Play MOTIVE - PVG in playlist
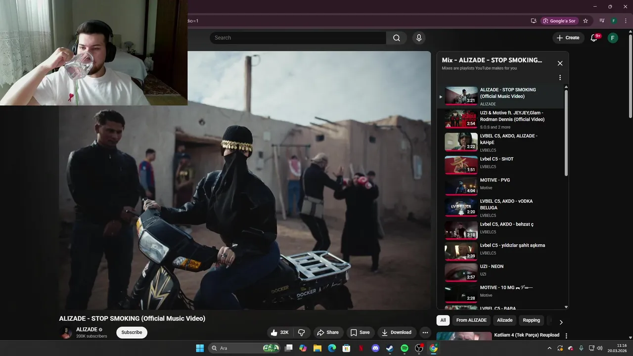The width and height of the screenshot is (633, 356). click(x=500, y=186)
